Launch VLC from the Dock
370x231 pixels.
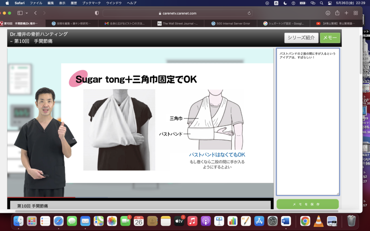[x=318, y=221]
